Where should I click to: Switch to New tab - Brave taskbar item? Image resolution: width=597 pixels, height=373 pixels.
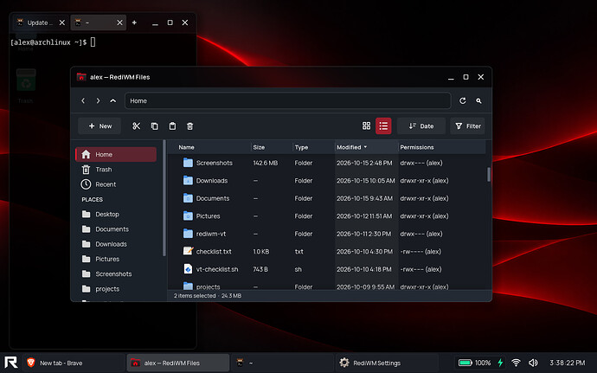point(74,363)
